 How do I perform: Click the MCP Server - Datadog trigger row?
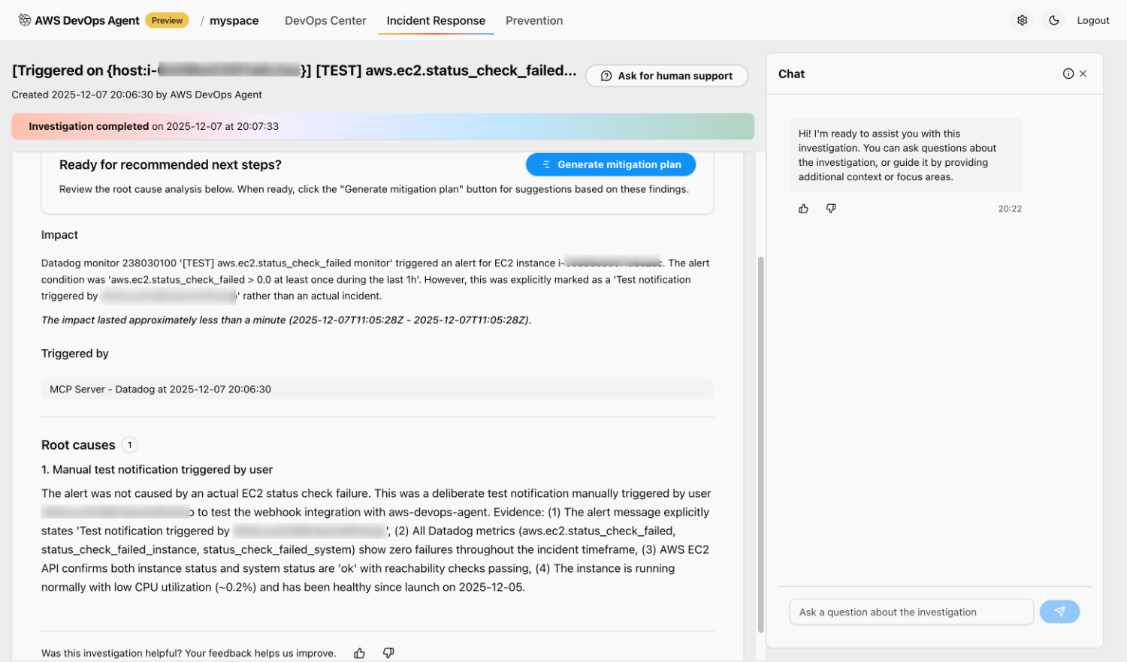tap(377, 390)
